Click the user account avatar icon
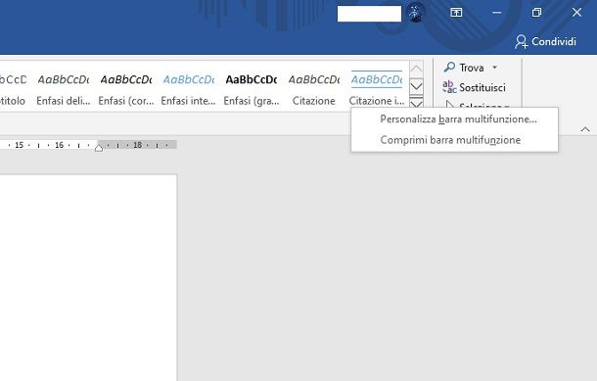Screen dimensions: 597x381 click(x=415, y=13)
